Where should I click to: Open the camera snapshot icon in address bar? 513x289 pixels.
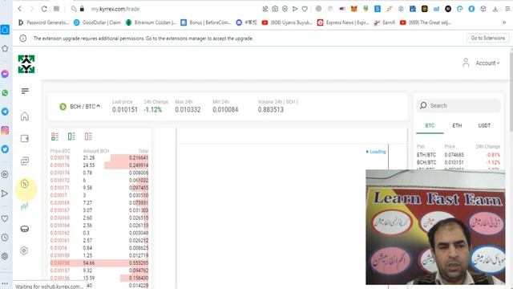(x=275, y=9)
